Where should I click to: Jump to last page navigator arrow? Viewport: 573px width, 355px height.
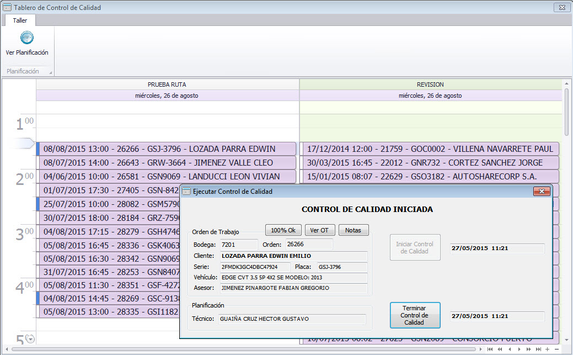pos(538,349)
